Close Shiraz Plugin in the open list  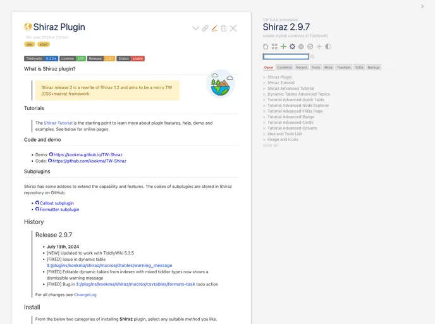pyautogui.click(x=264, y=77)
